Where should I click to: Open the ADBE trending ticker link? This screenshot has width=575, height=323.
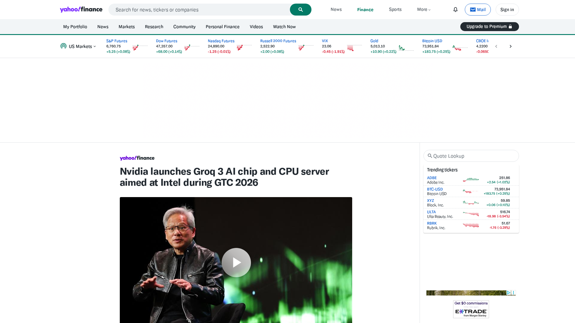[432, 178]
